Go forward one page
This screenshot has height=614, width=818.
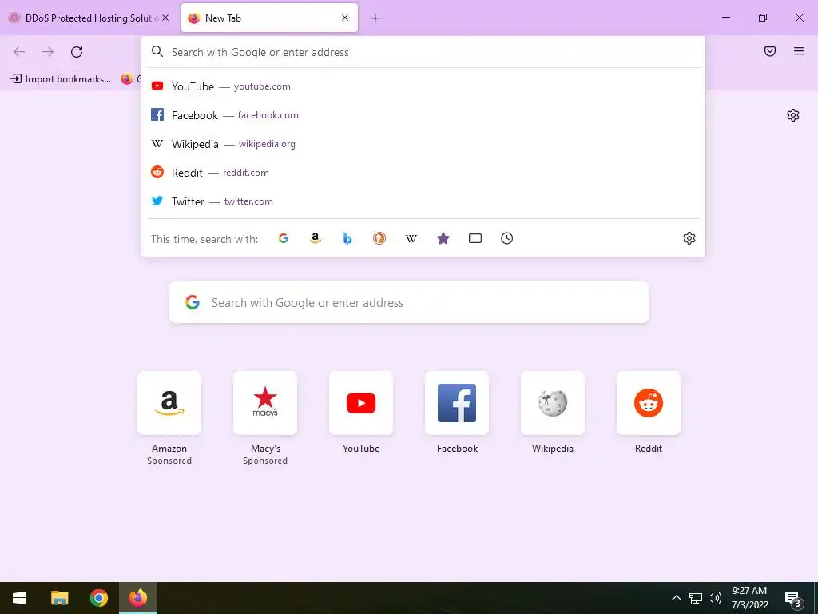[48, 52]
